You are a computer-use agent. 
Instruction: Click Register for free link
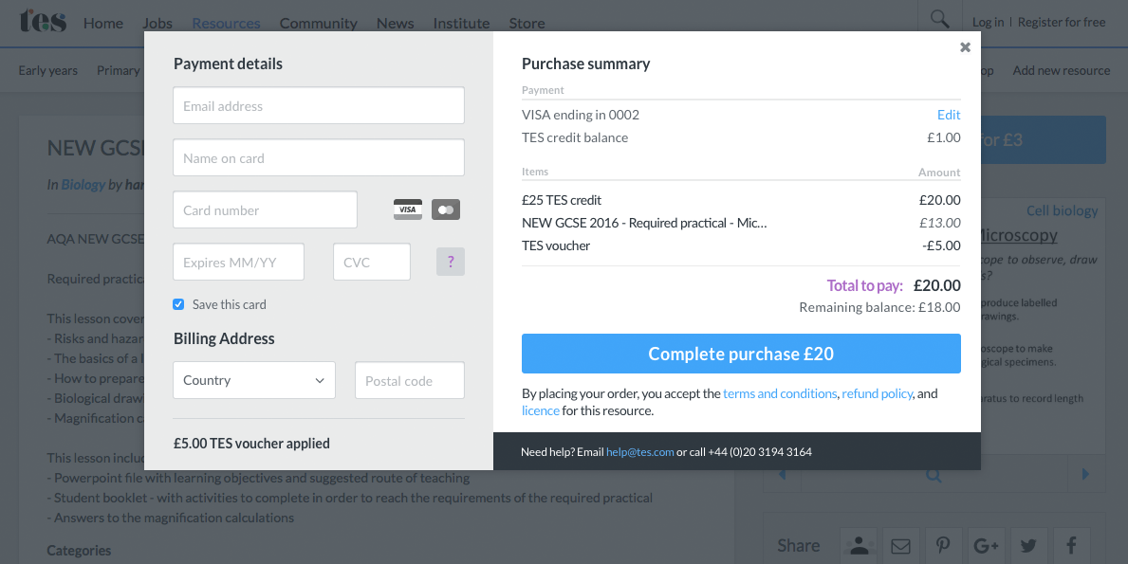click(x=1061, y=22)
